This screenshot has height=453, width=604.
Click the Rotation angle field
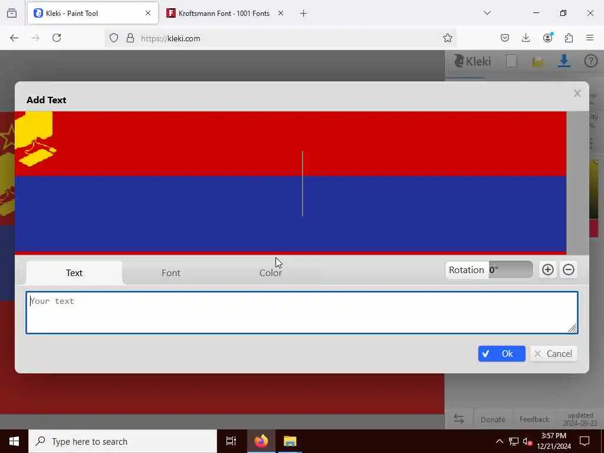[511, 270]
